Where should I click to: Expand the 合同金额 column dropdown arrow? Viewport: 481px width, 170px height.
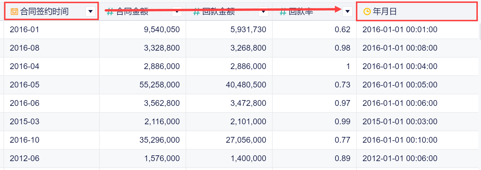pyautogui.click(x=177, y=12)
